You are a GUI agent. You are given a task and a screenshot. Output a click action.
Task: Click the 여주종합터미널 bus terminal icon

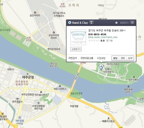pyautogui.click(x=20, y=117)
